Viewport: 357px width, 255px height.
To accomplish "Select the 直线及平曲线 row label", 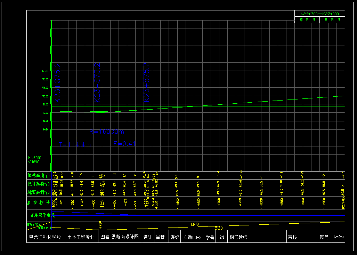I will coord(42,215).
